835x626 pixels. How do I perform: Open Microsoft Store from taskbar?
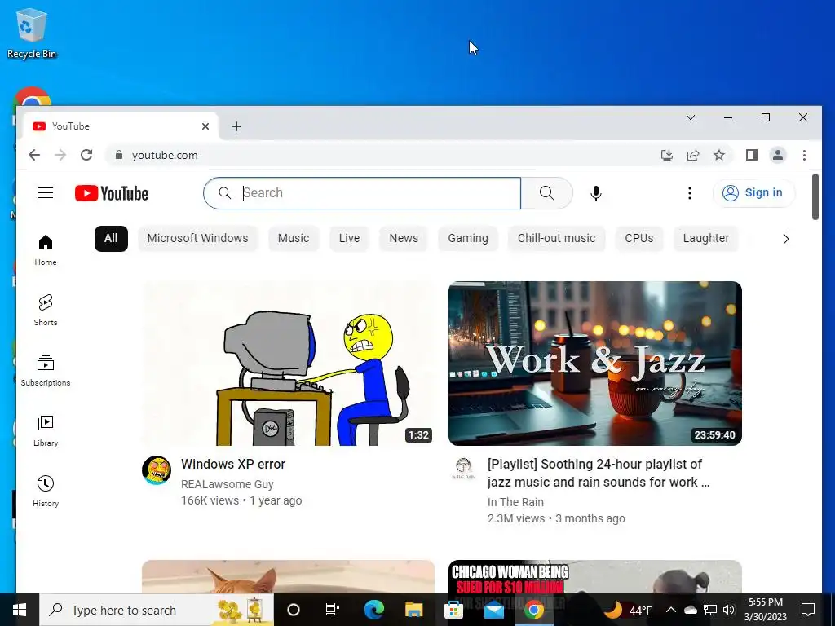[x=453, y=610]
